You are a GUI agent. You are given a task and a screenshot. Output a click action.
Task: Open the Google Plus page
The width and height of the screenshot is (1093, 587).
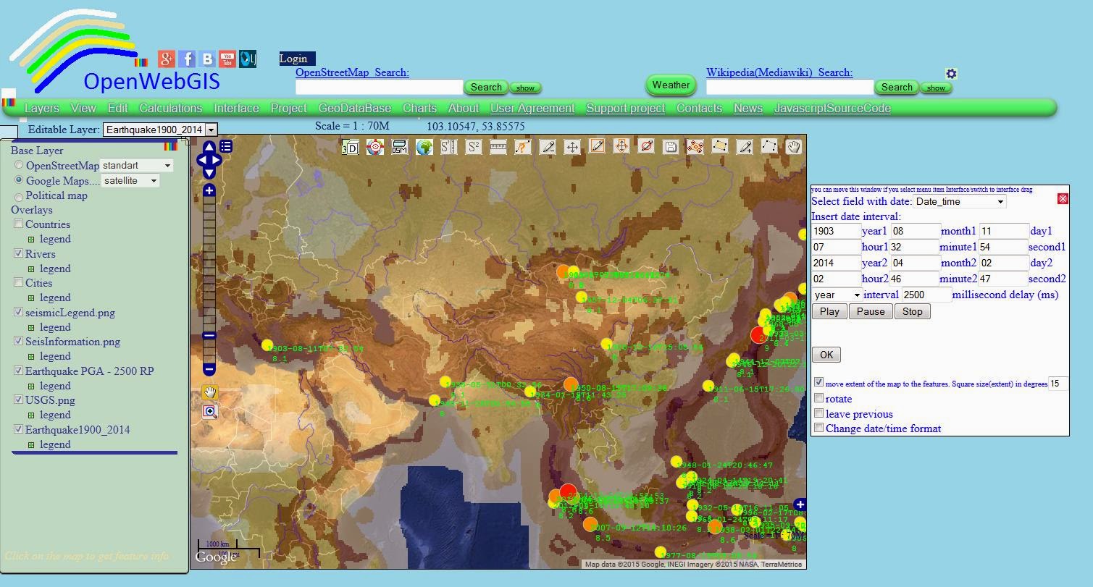167,59
